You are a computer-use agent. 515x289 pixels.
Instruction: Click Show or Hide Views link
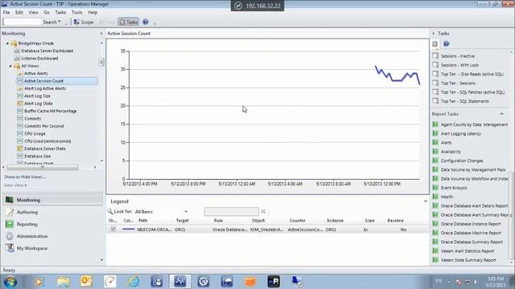[25, 177]
